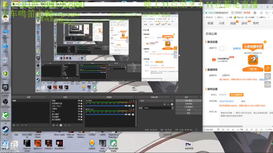Add a new scene with plus icon

click(14, 125)
